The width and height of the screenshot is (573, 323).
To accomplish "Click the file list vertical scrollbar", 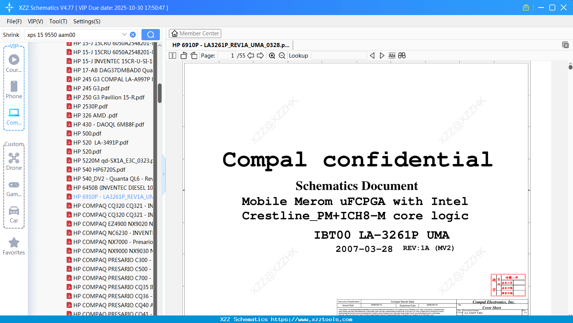I will pyautogui.click(x=160, y=93).
